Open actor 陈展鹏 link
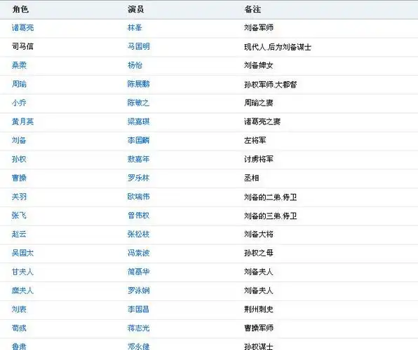 pos(139,84)
